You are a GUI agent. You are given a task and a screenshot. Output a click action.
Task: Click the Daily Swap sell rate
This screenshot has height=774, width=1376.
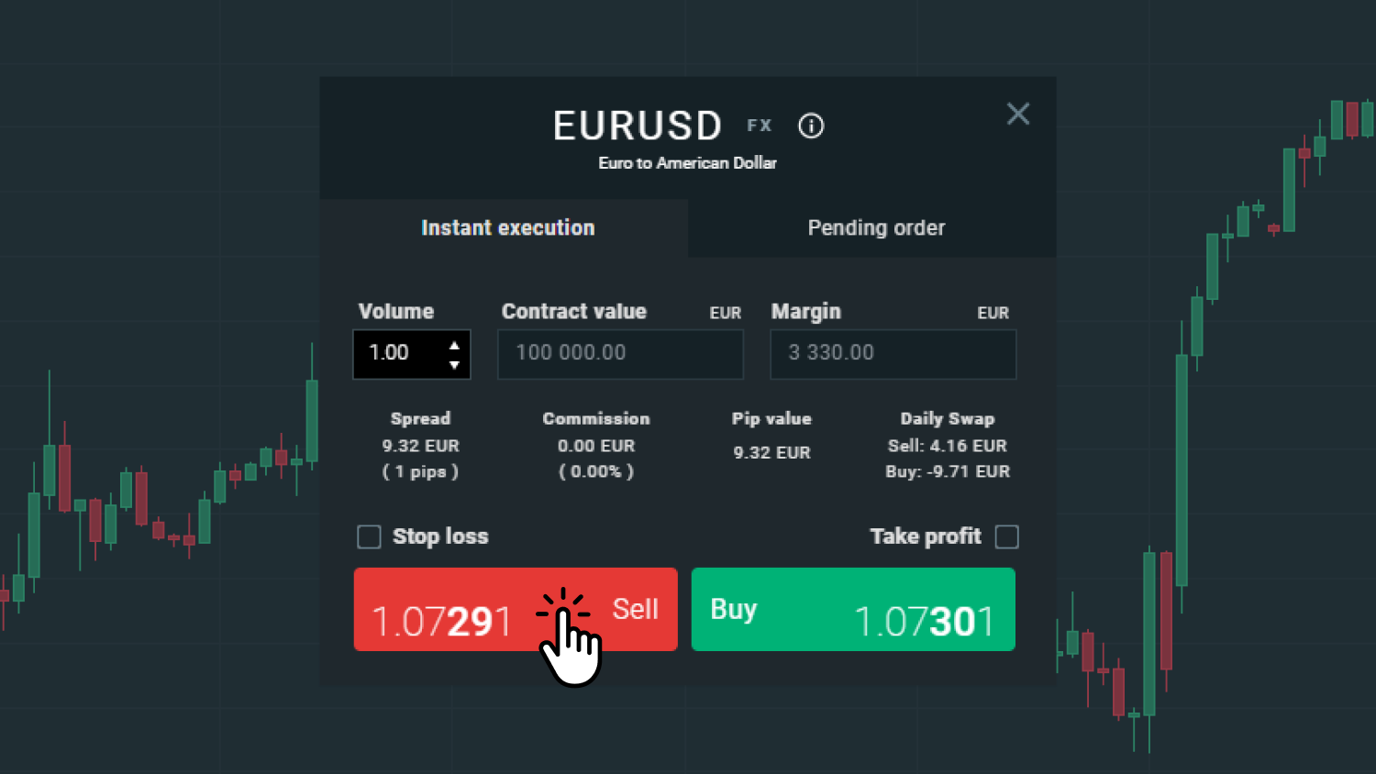[948, 446]
